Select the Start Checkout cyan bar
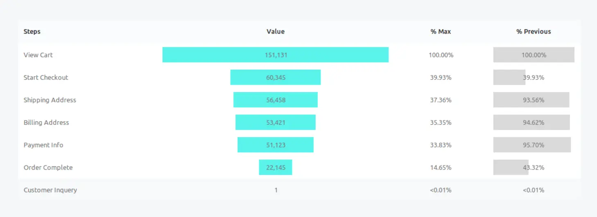Screen dimensions: 597x217 [276, 77]
